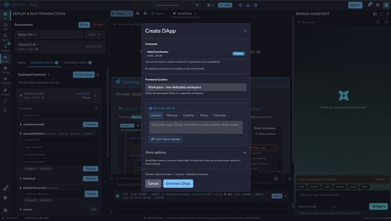The width and height of the screenshot is (391, 221).
Task: Click the Sign in button in assistant
Action: (x=378, y=206)
